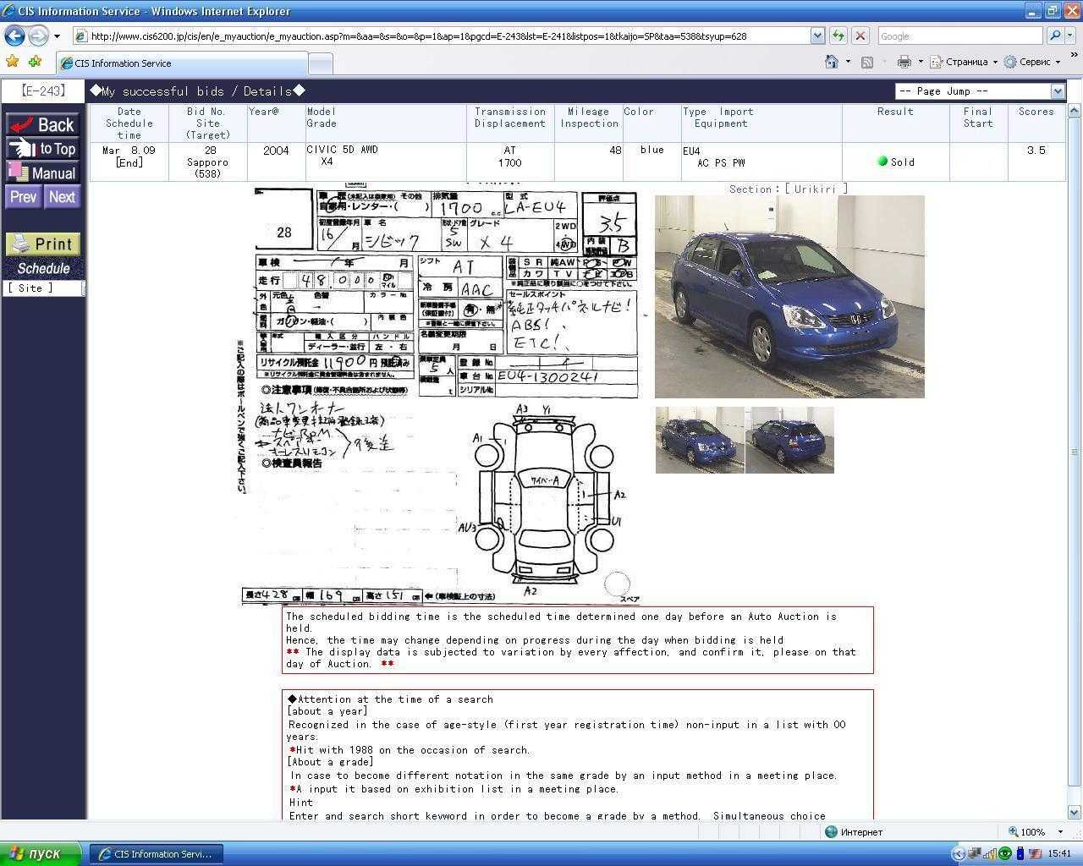Stop loading with the red X icon
This screenshot has width=1083, height=866.
coord(860,36)
